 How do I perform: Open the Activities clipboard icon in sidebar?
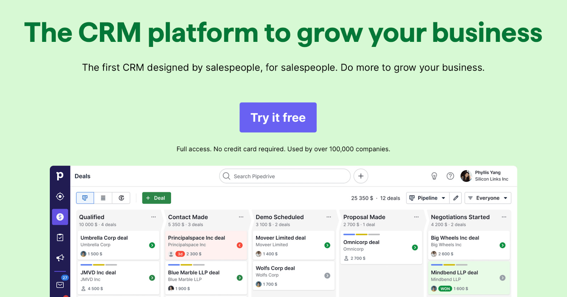tap(60, 237)
